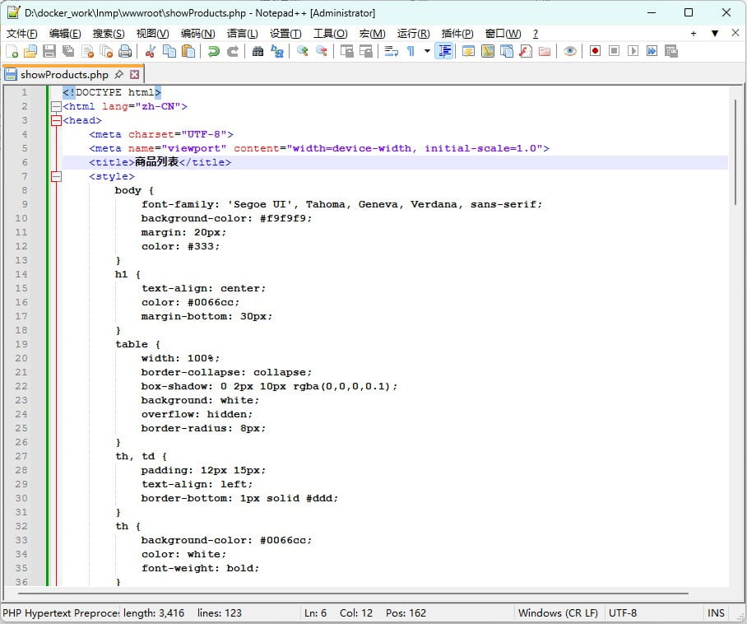The width and height of the screenshot is (747, 624).
Task: Click the Cut scissors icon
Action: 151,51
